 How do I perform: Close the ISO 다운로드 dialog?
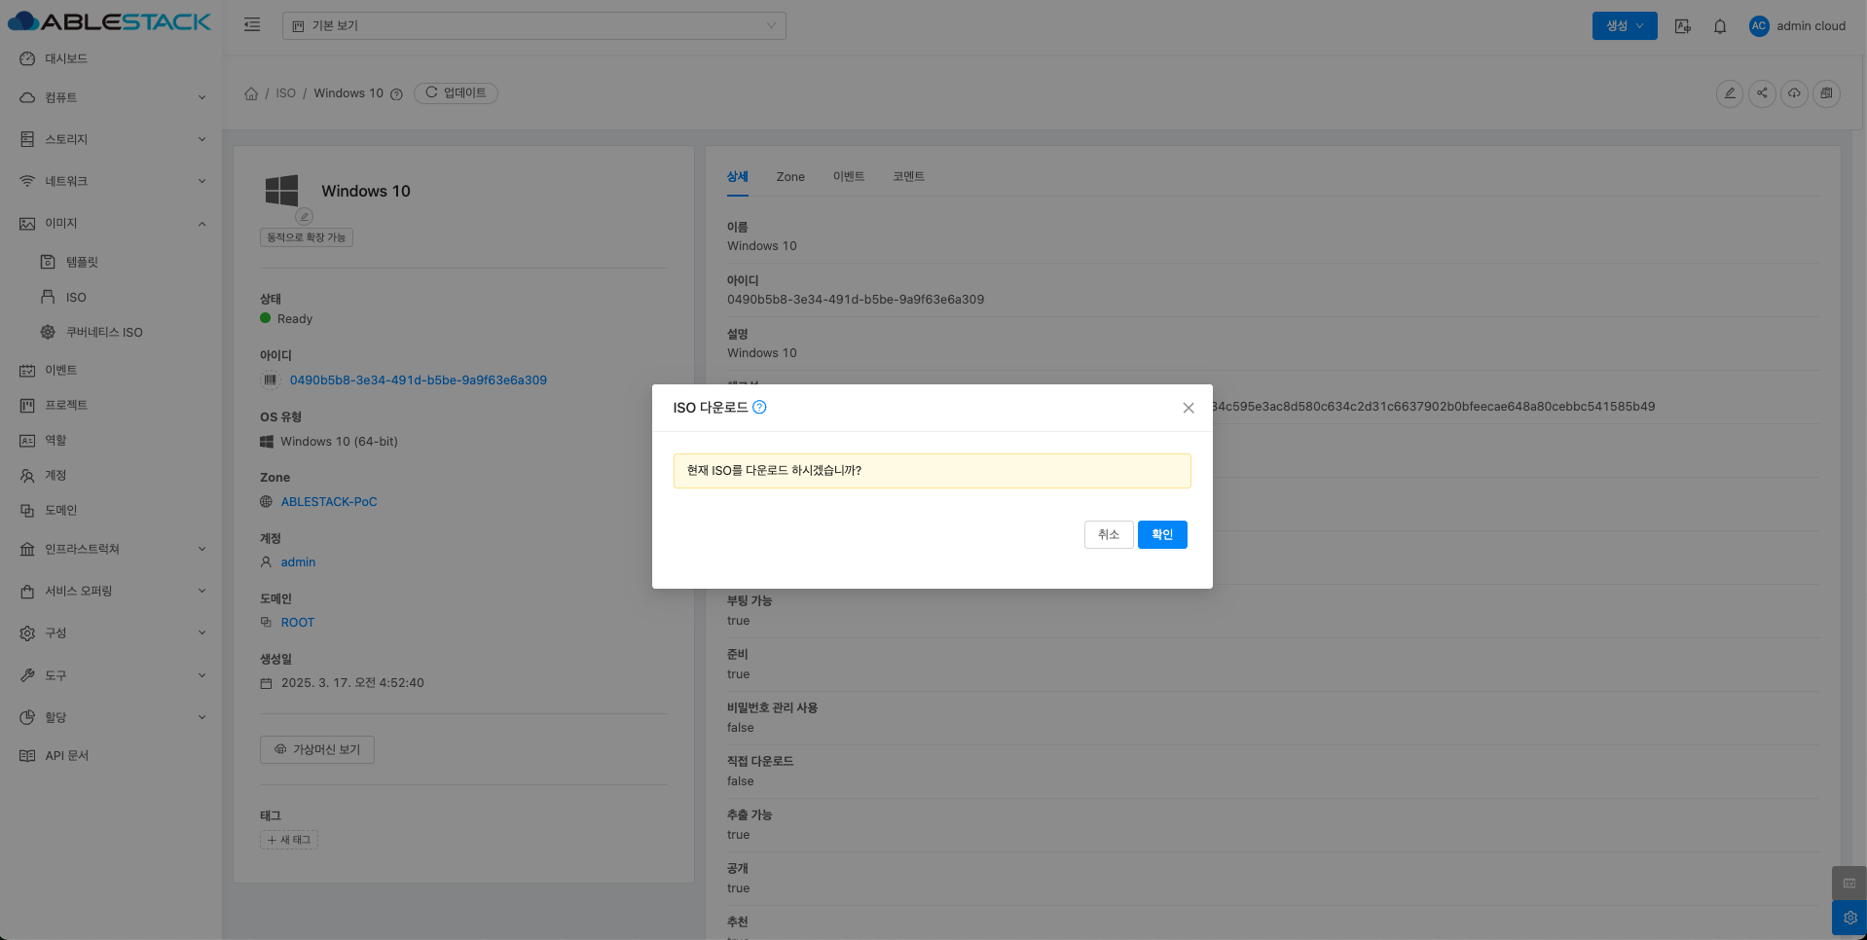(1188, 408)
